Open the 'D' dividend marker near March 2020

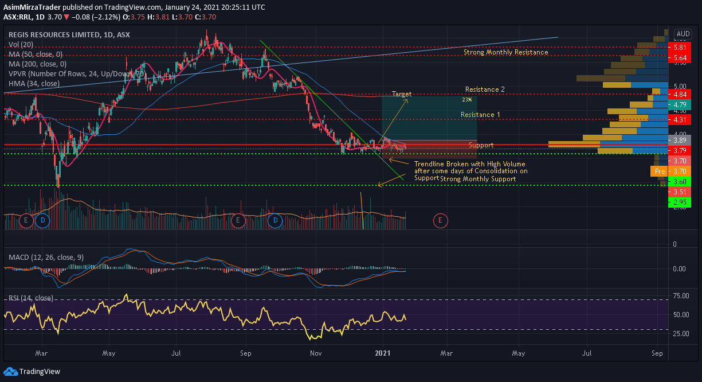[42, 220]
